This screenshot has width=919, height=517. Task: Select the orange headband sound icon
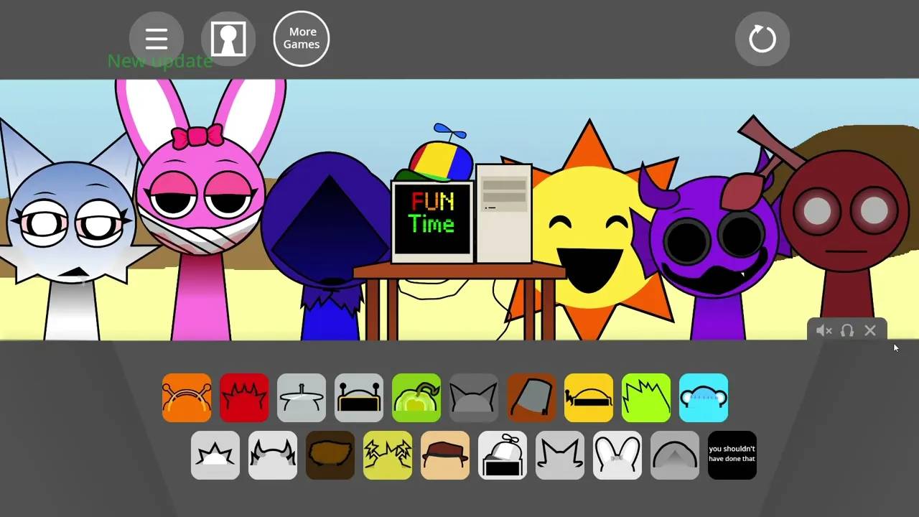pyautogui.click(x=187, y=398)
